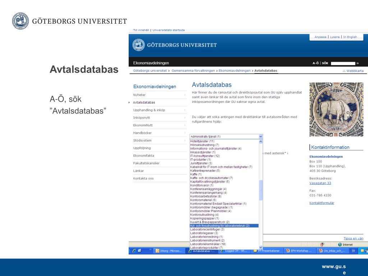Open Fakultetskanslier menu item
Image resolution: width=368 pixels, height=276 pixels.
[146, 163]
